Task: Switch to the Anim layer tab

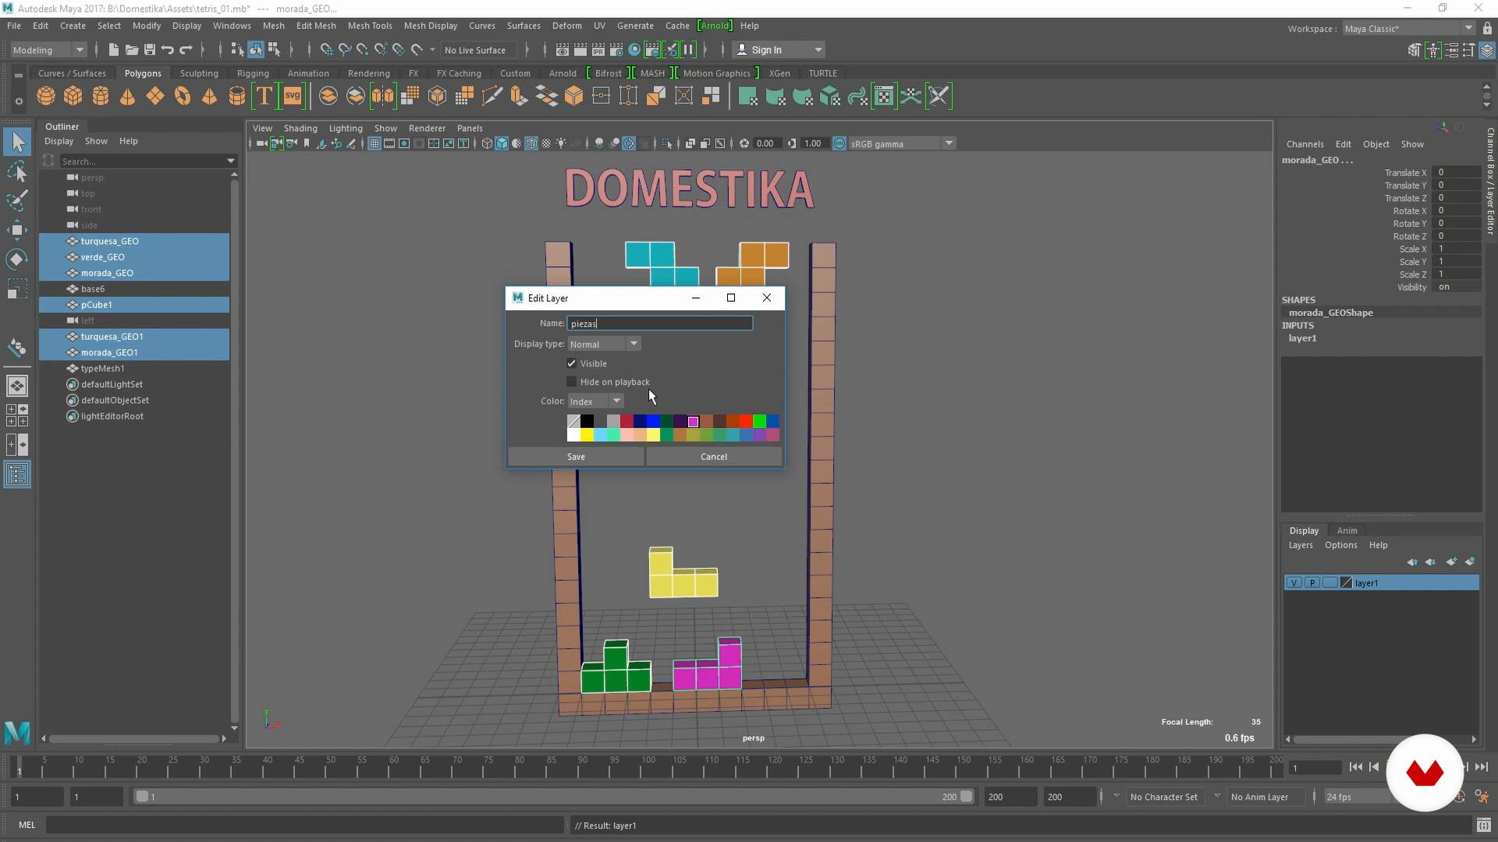Action: (x=1347, y=530)
